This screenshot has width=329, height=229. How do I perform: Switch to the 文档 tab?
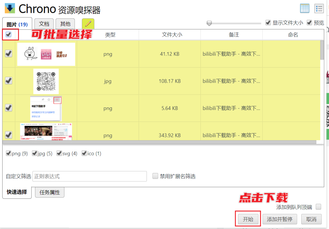click(44, 24)
